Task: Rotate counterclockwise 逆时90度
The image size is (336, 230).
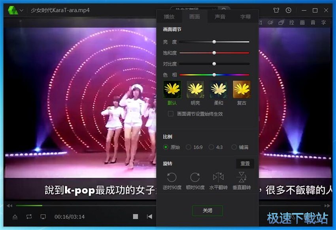Action: tap(172, 181)
